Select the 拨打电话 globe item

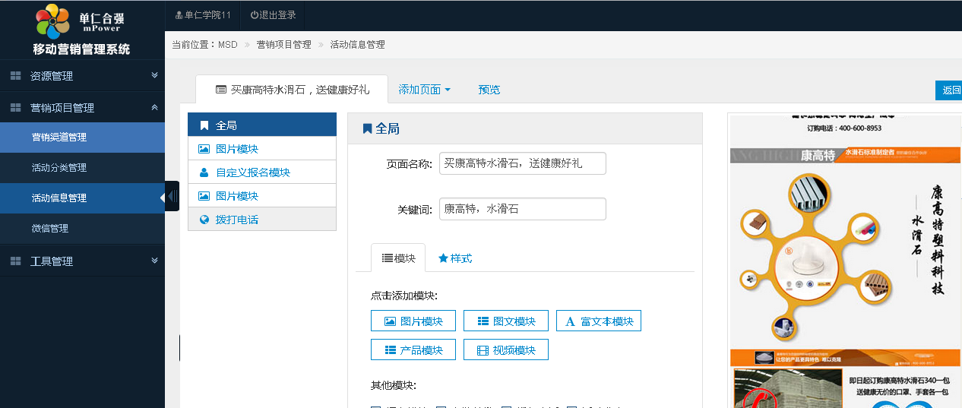(204, 220)
